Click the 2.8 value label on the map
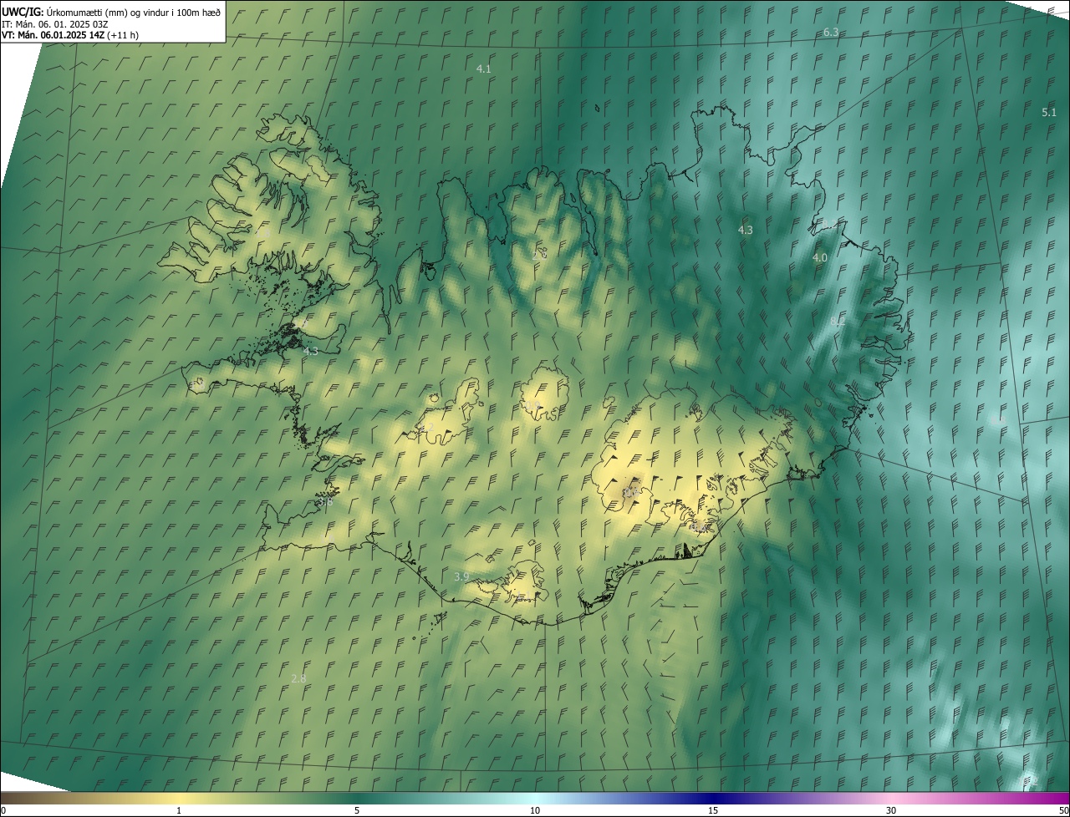 (x=298, y=678)
